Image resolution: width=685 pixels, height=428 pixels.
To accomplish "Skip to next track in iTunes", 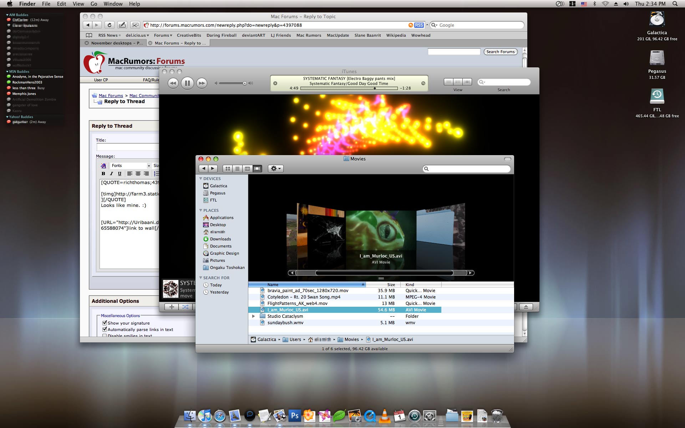I will [202, 83].
